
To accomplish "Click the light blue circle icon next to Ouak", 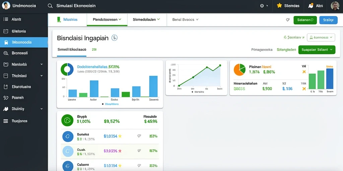I will tap(68, 151).
